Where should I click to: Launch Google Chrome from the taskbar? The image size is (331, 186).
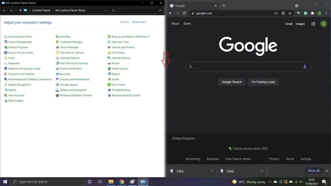[122, 181]
